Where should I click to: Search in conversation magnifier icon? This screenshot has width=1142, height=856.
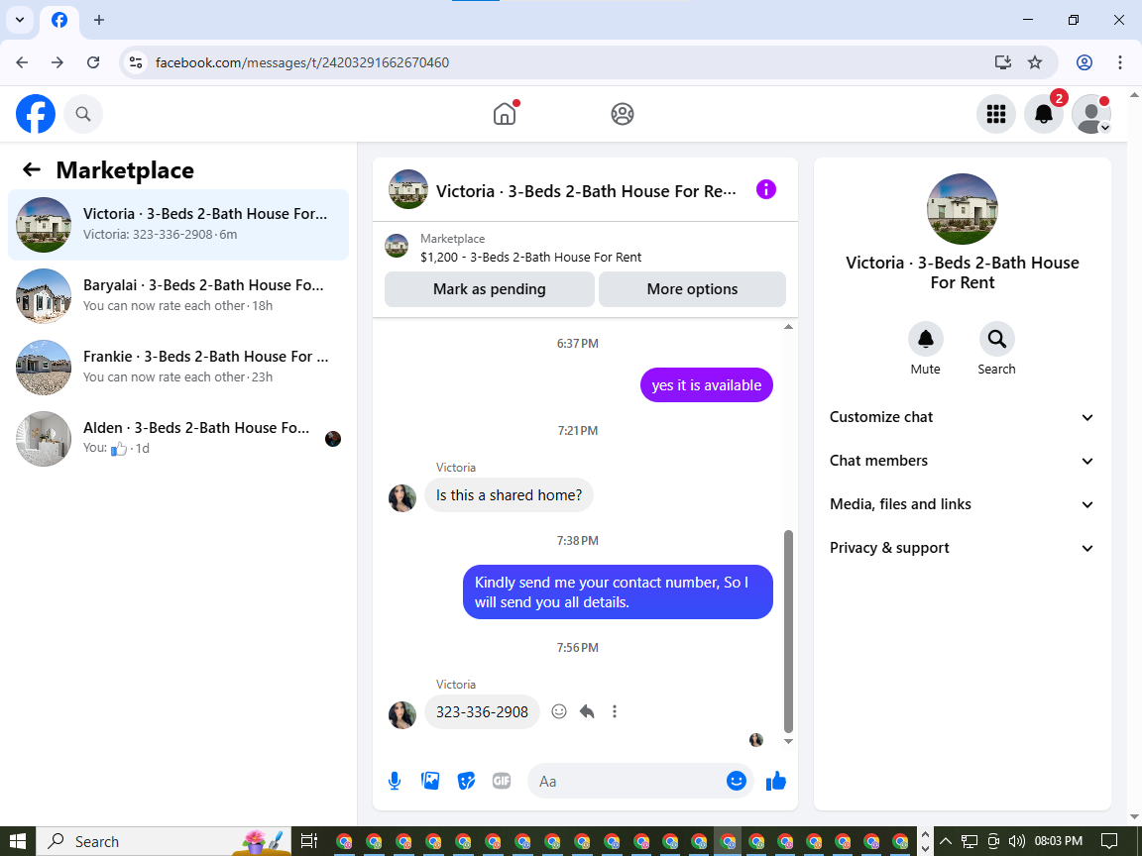pyautogui.click(x=996, y=339)
